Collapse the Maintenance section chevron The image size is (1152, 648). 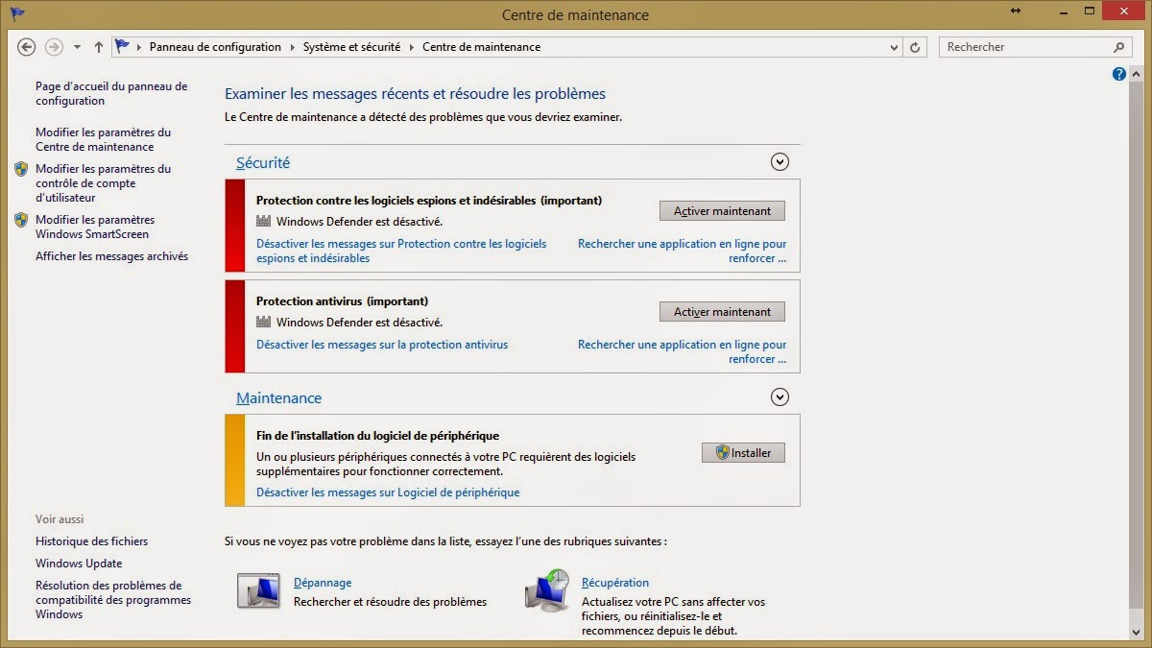[x=780, y=396]
